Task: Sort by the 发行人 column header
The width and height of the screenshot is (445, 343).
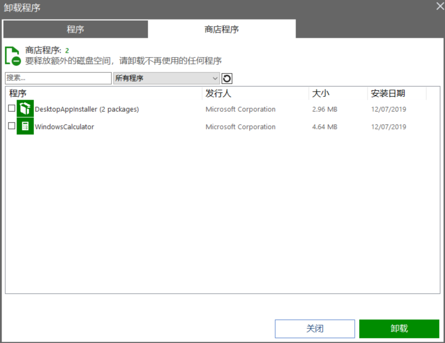Action: 255,93
